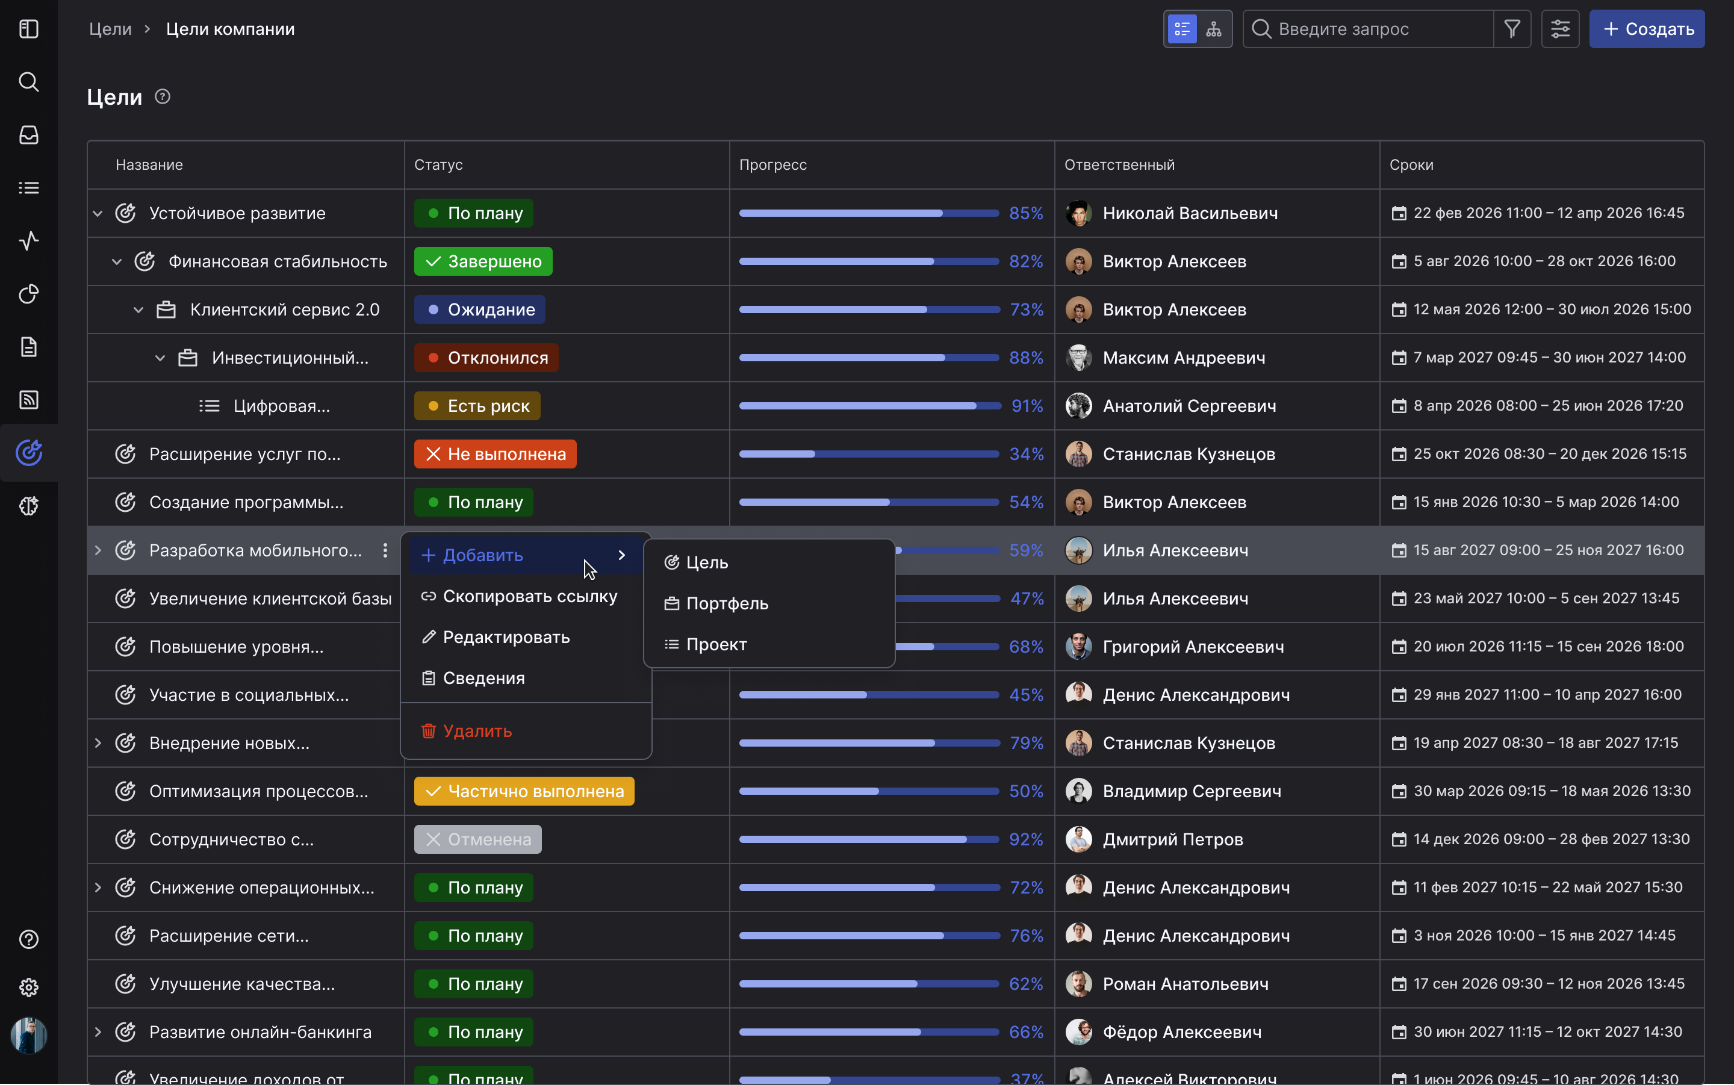This screenshot has width=1734, height=1085.
Task: Open Добавить submenu in context menu
Action: tap(526, 555)
